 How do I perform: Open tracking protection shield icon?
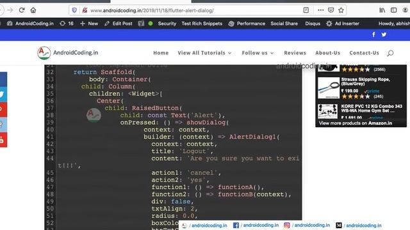(74, 10)
